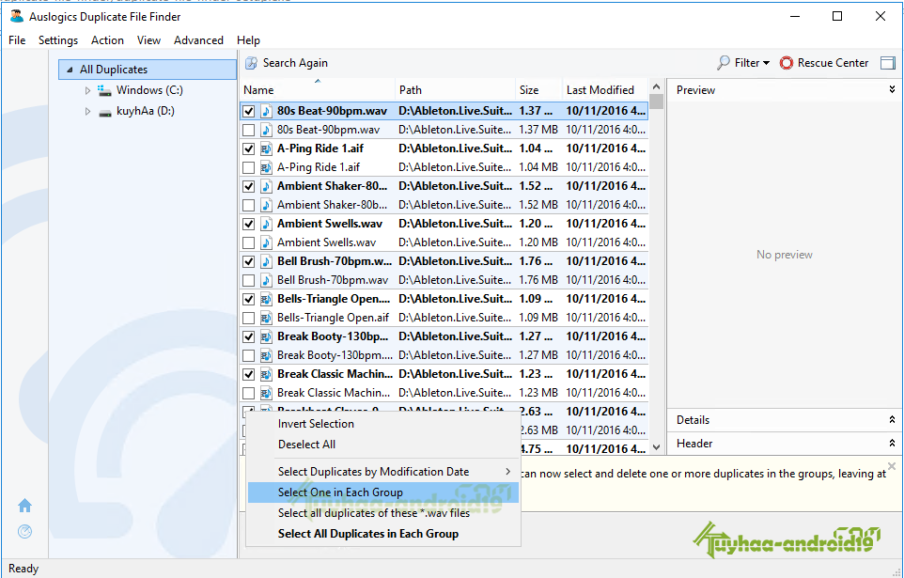Click file icon of bold Break Booty-130bpm row
The image size is (904, 578).
[x=266, y=336]
